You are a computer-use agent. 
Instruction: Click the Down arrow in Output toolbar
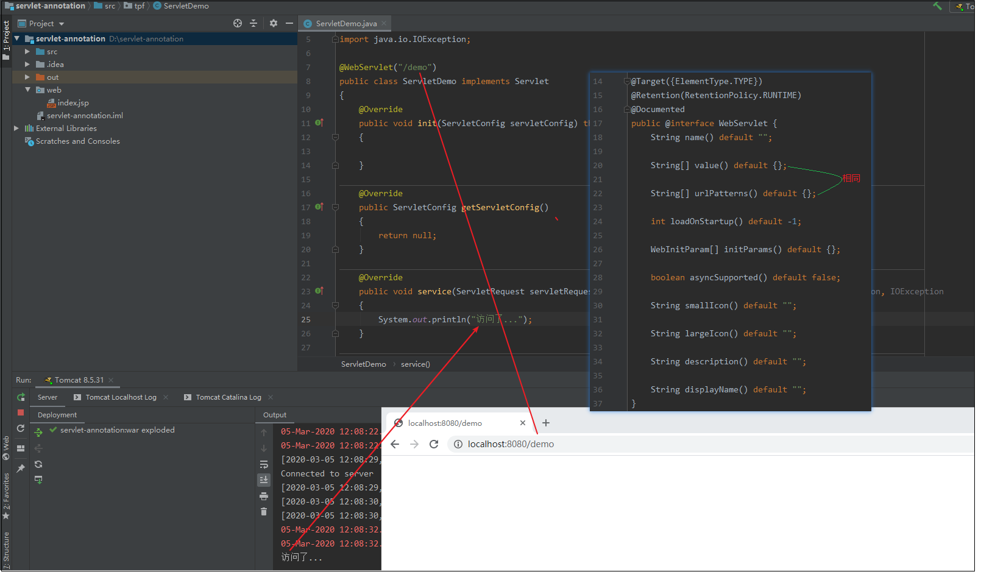264,448
